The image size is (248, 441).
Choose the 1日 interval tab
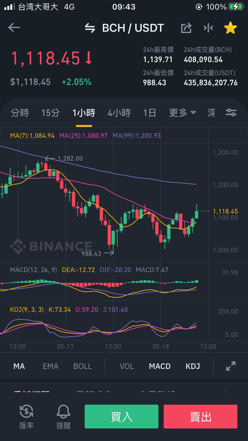click(x=149, y=113)
